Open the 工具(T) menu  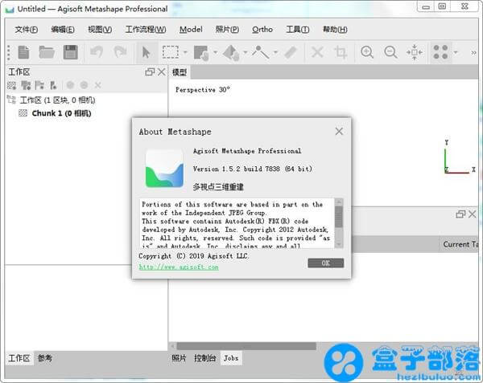coord(298,30)
